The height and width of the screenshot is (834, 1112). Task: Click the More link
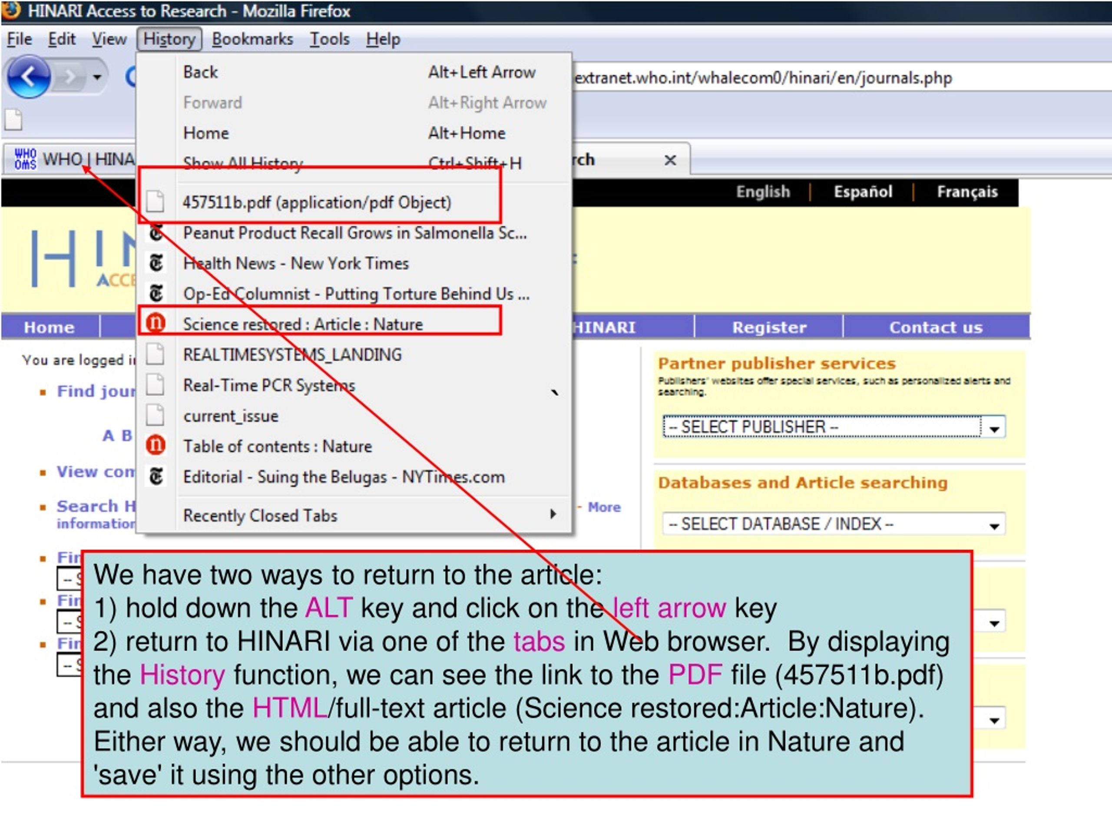tap(604, 507)
